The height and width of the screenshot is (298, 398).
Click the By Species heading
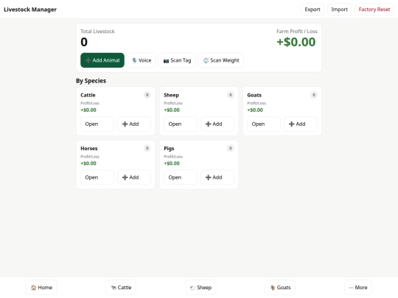pos(91,81)
